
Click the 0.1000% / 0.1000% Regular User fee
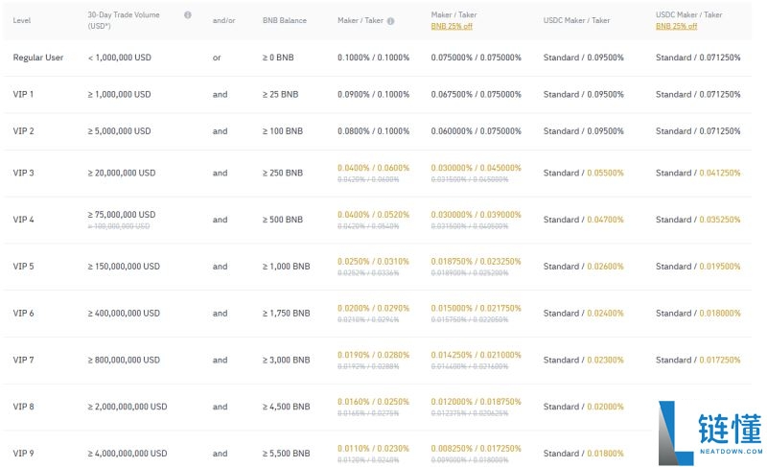pos(373,58)
